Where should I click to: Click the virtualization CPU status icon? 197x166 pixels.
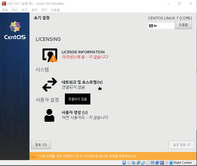click(x=162, y=163)
